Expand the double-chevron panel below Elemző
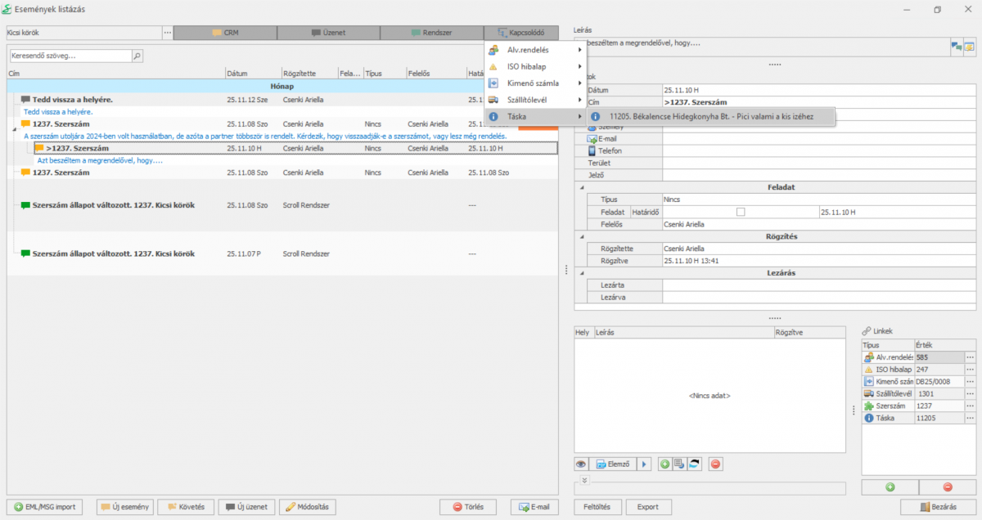This screenshot has width=982, height=520. click(x=583, y=480)
